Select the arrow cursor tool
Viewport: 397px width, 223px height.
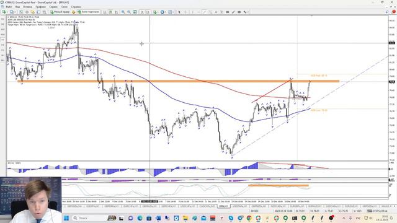tap(179, 12)
